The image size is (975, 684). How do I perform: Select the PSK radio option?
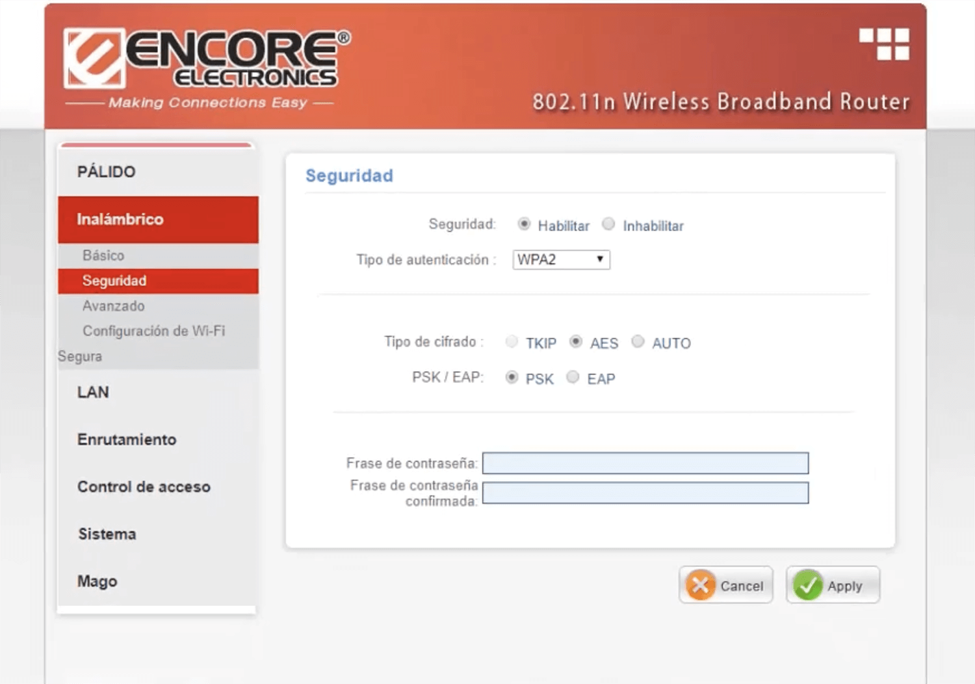tap(512, 378)
